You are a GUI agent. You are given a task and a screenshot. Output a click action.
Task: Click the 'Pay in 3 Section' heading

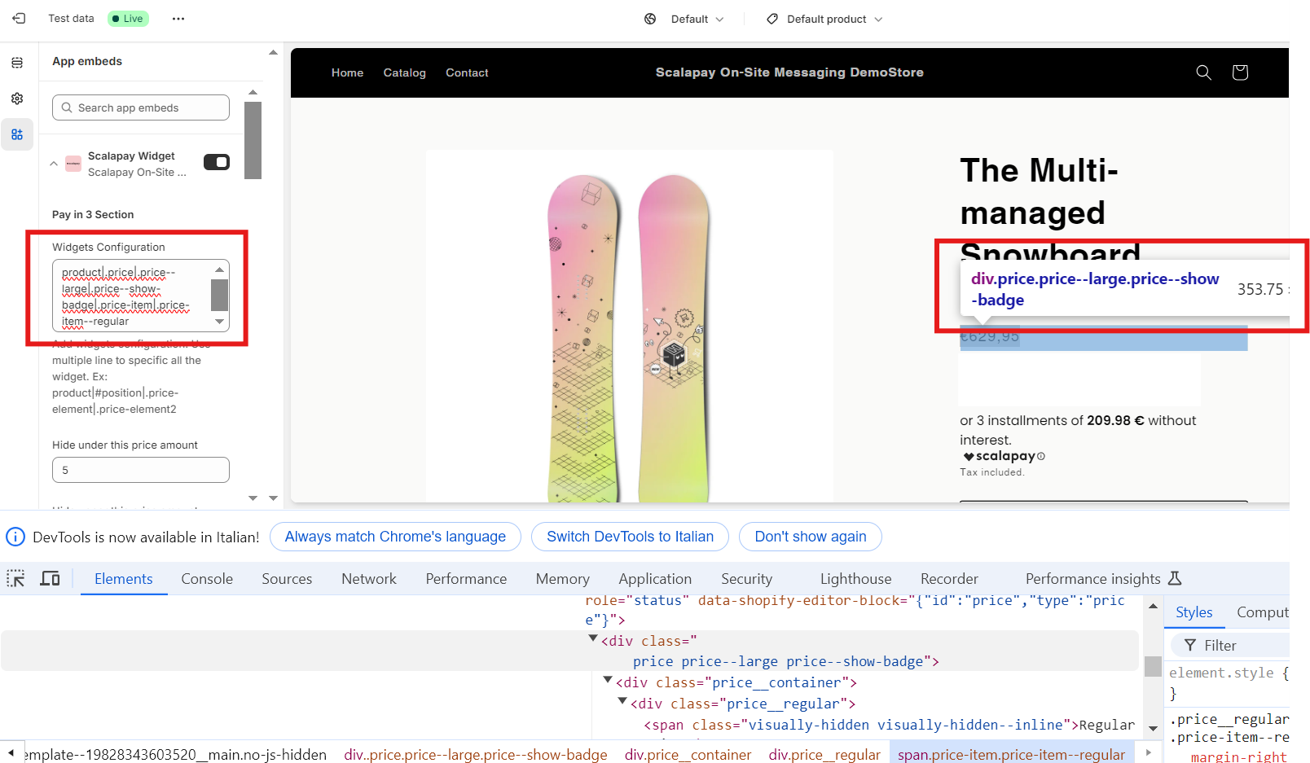[x=93, y=214]
